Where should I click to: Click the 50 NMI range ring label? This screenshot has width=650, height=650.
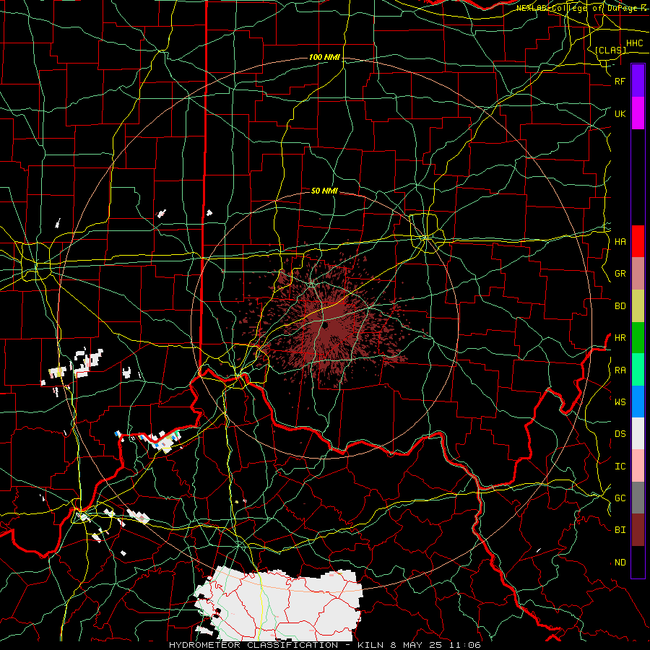click(324, 191)
